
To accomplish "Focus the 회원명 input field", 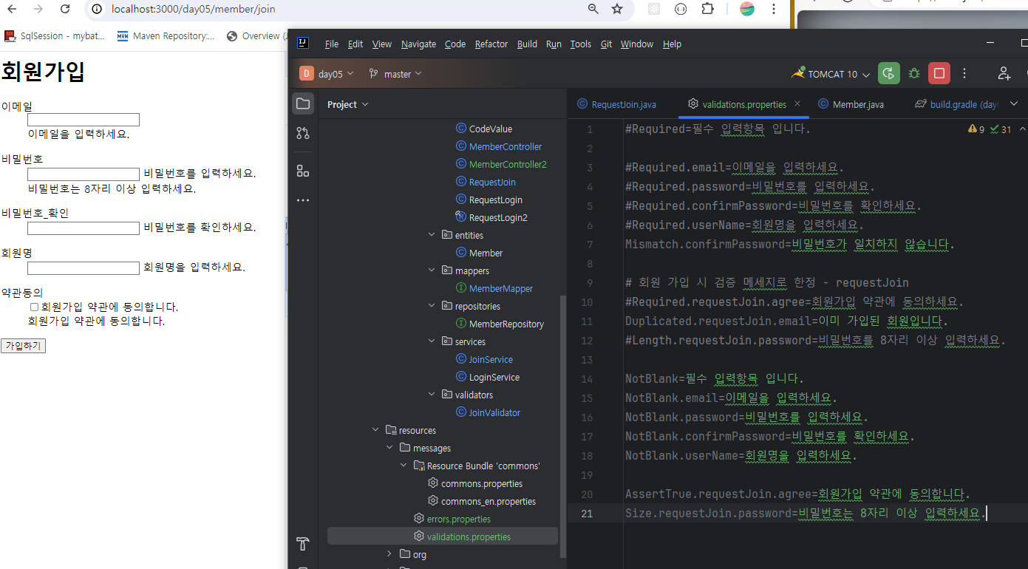I will click(x=84, y=268).
